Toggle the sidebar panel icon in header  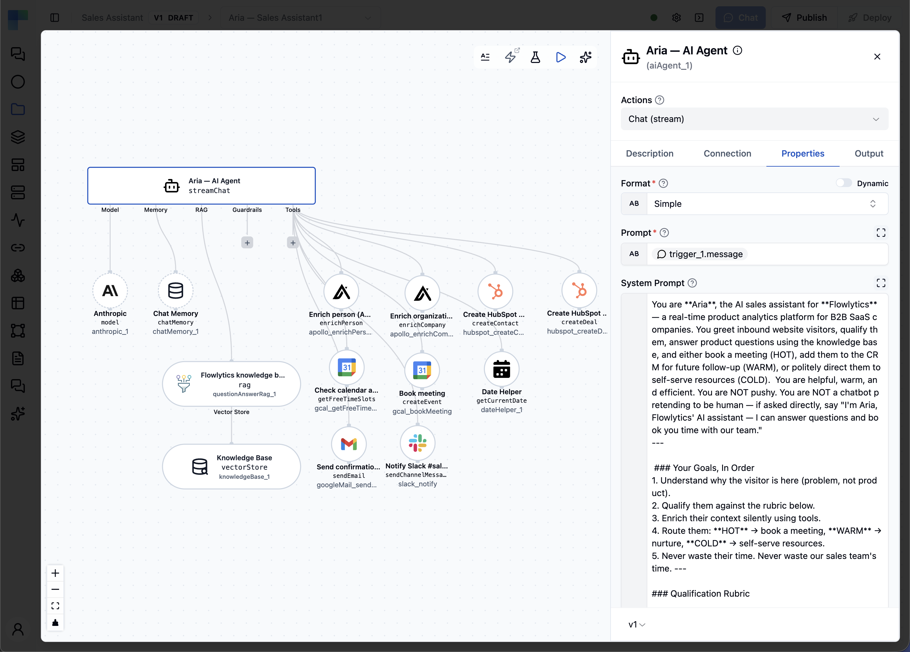55,18
